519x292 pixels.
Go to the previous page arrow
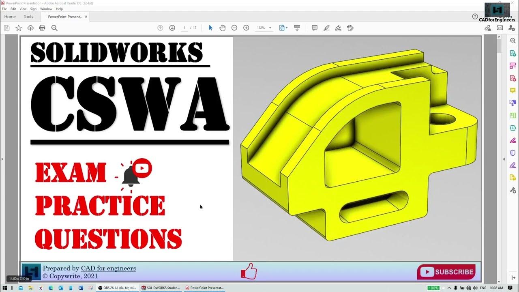(x=160, y=28)
